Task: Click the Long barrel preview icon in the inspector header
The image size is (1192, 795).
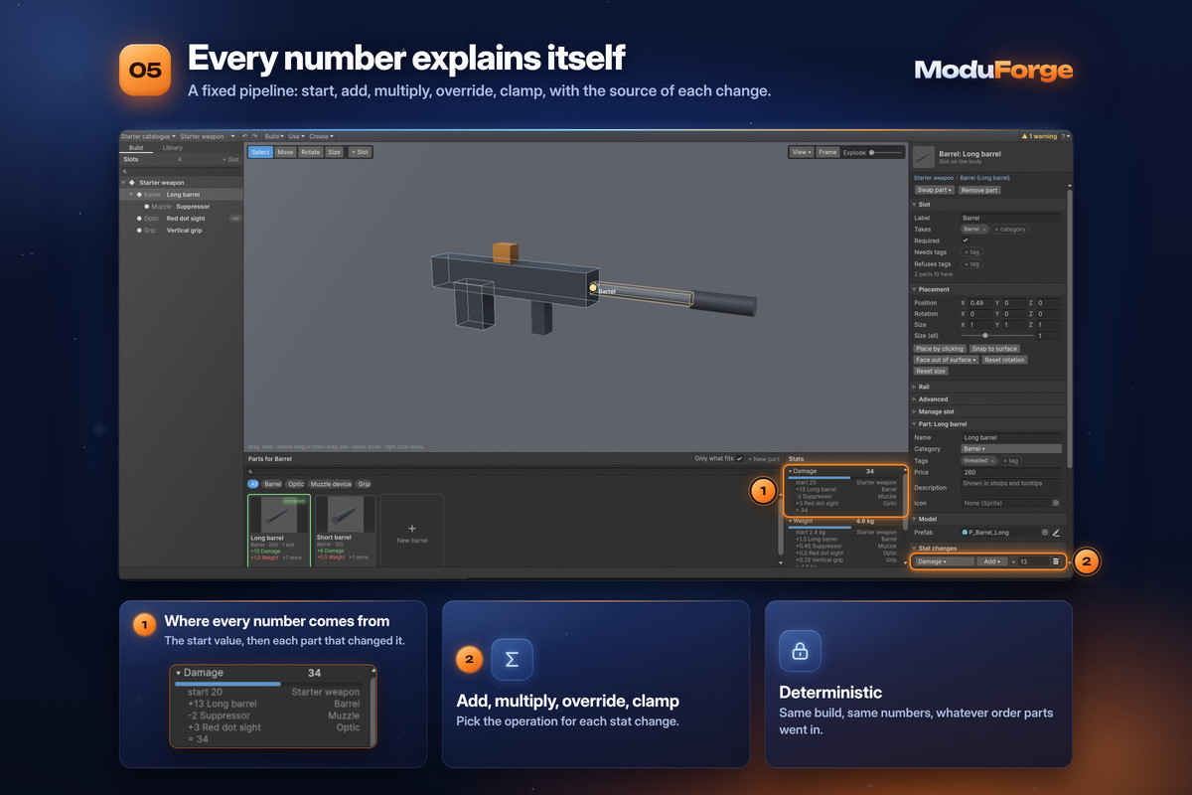Action: [924, 157]
